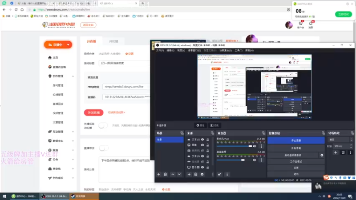Toggle lock on video capture source
The image size is (356, 200).
point(207,150)
